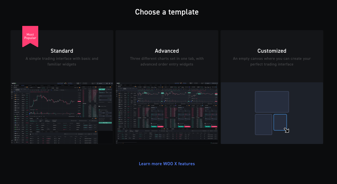Follow the Learn more WOO X features link
This screenshot has height=184, width=337.
(167, 164)
